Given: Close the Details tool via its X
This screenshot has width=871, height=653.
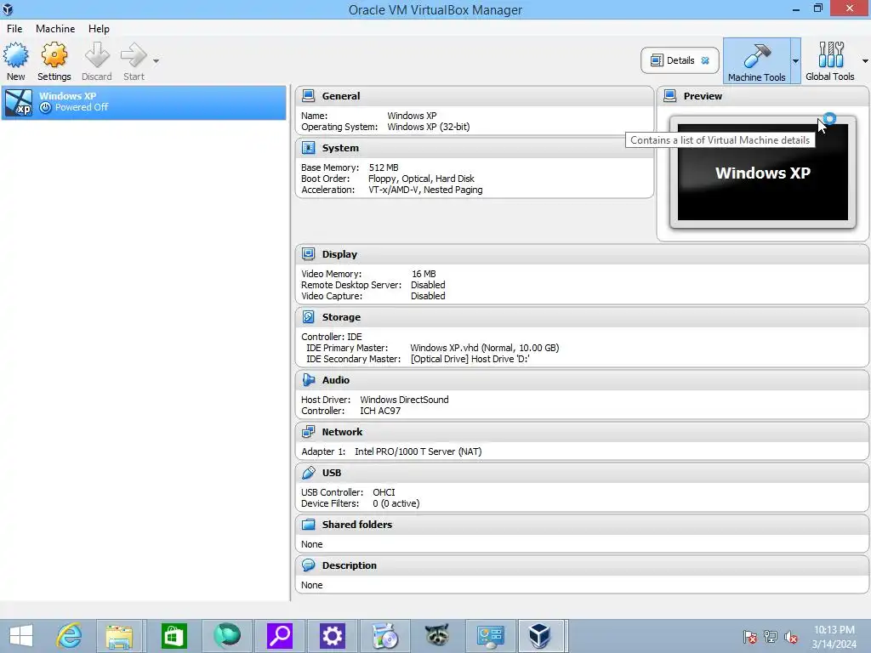Looking at the screenshot, I should pos(705,60).
